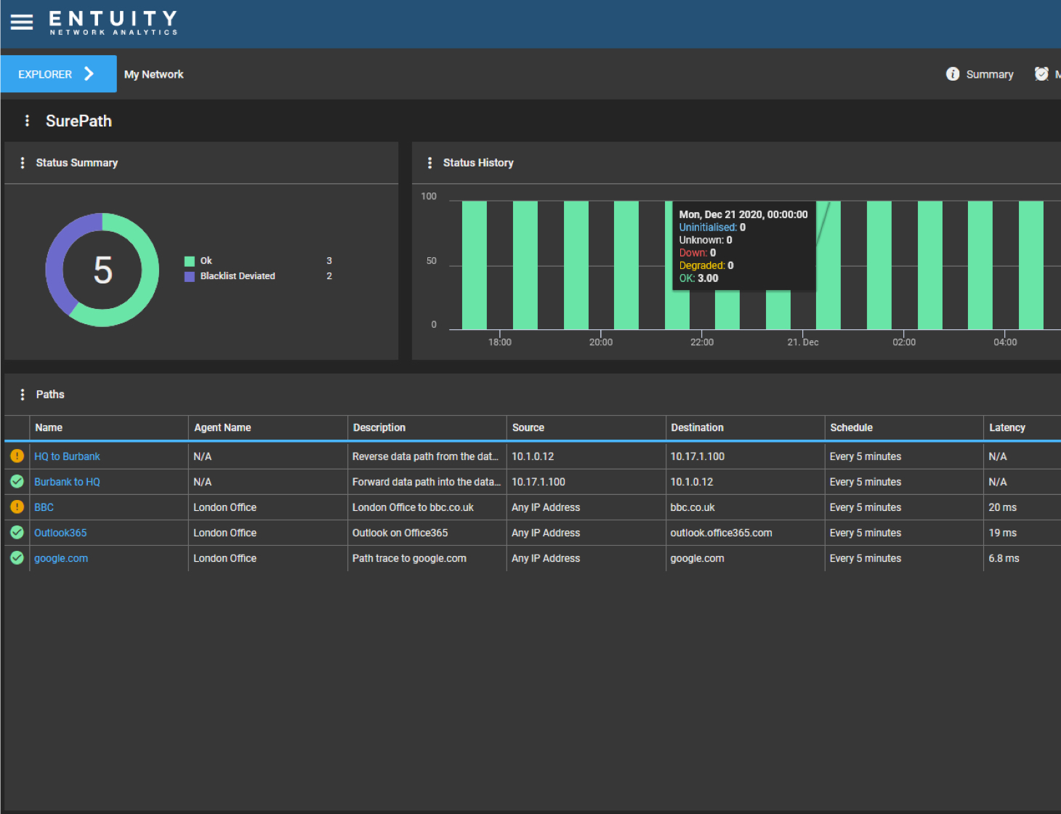The image size is (1061, 814).
Task: Click the green Ok legend swatch
Action: coord(191,260)
